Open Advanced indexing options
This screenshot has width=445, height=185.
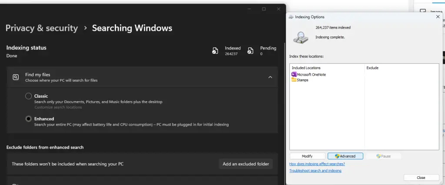[x=345, y=156]
